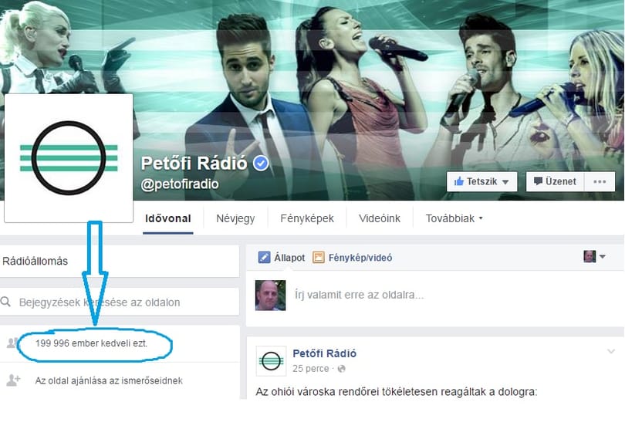Click the globe privacy icon on the post
This screenshot has height=429, width=625.
(x=342, y=369)
